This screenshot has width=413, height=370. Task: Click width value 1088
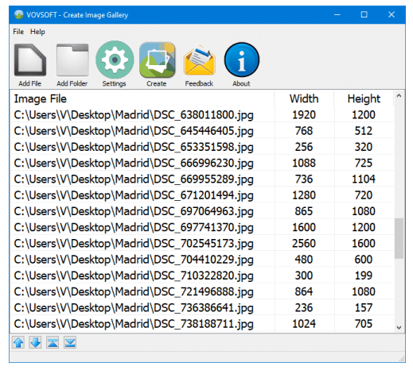[x=304, y=163]
